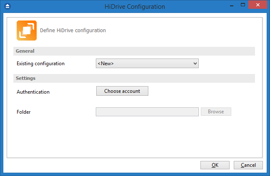Expand configuration list via the chevron arrow
The height and width of the screenshot is (176, 270).
pos(195,64)
